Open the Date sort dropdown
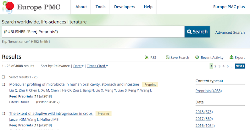The height and width of the screenshot is (130, 250). pyautogui.click(x=78, y=66)
